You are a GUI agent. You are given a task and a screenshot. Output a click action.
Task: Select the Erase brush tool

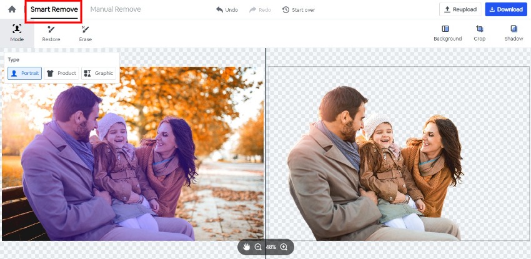pos(86,33)
